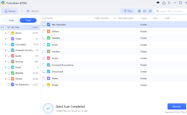The width and height of the screenshot is (187, 115).
Task: Click the Path column header
Action: 167,18
